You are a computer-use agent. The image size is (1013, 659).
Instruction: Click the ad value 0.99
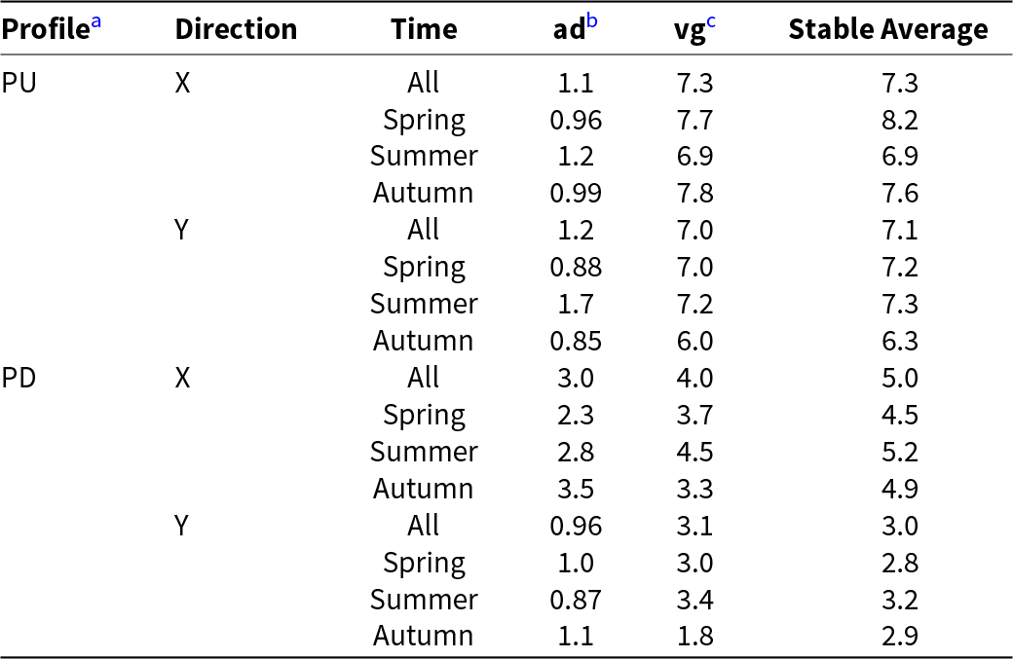pos(576,193)
